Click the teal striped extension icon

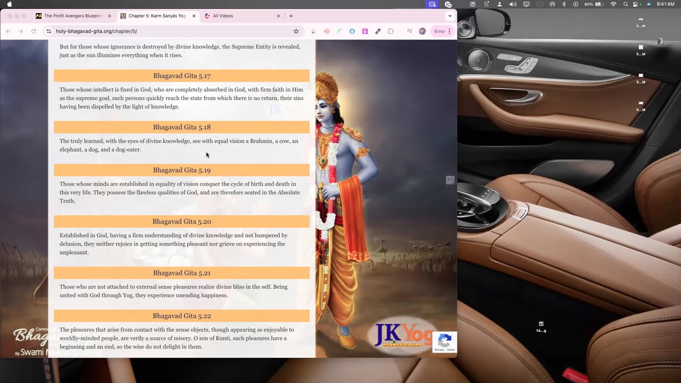[x=339, y=31]
